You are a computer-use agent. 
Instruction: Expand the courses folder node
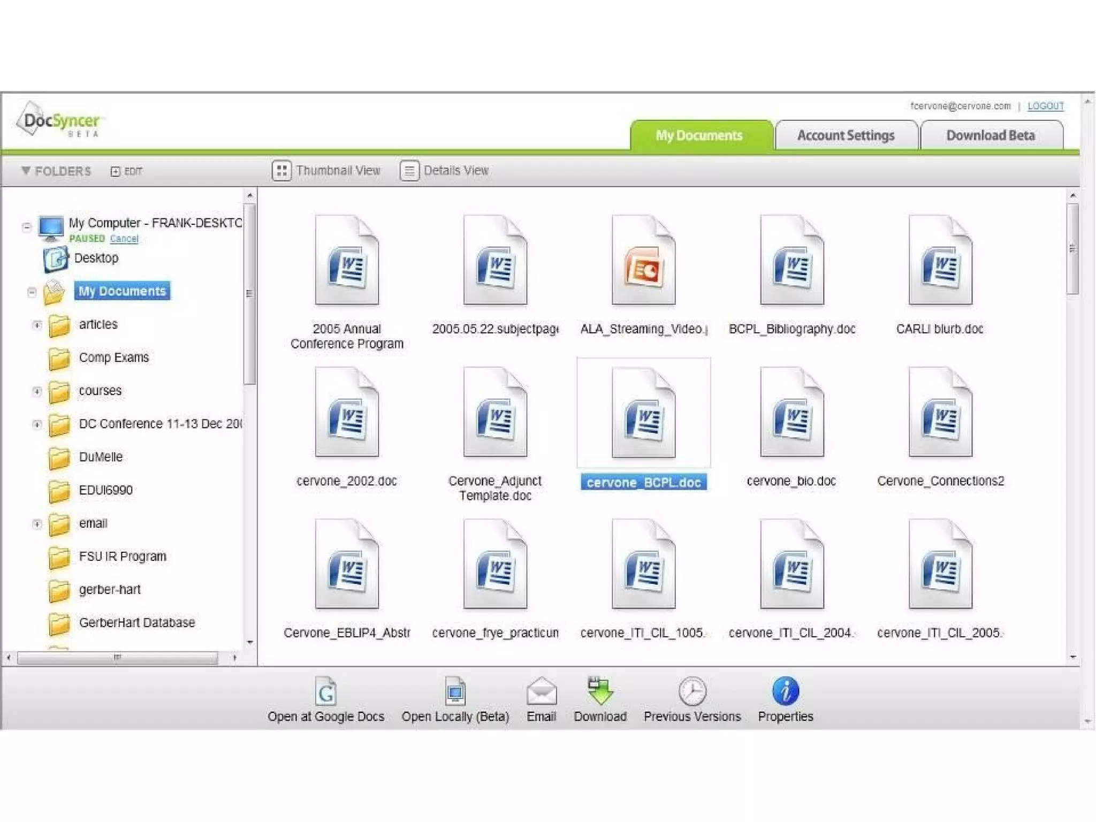pos(37,391)
